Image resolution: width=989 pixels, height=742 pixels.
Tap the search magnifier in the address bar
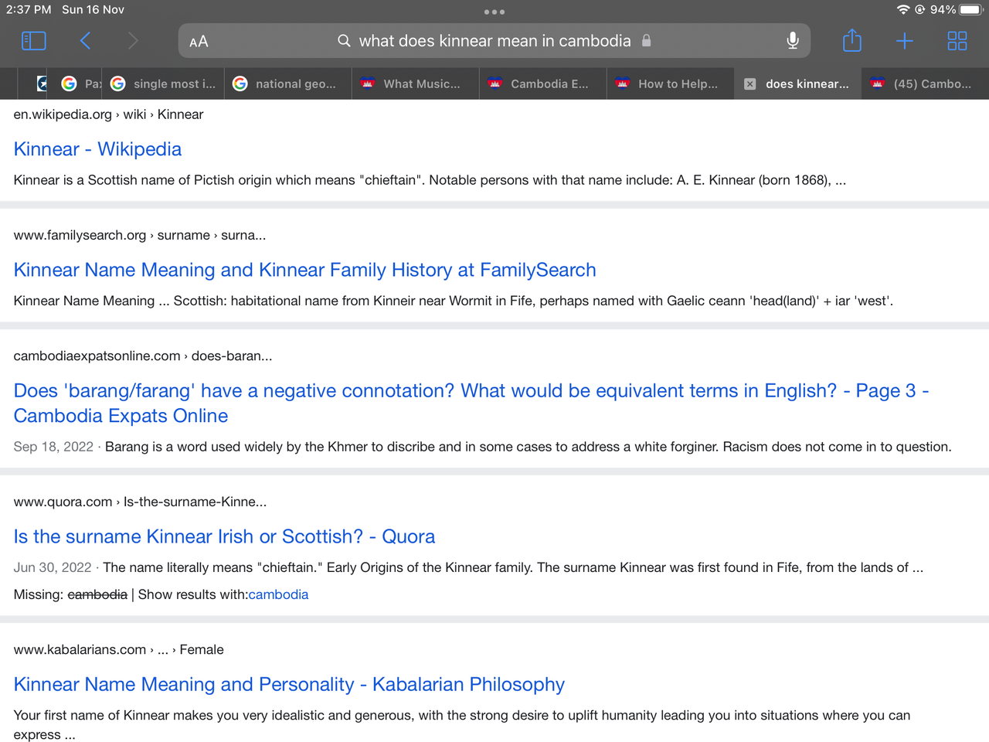point(344,41)
